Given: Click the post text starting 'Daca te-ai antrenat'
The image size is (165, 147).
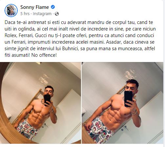Looking at the screenshot, I should pyautogui.click(x=80, y=39).
